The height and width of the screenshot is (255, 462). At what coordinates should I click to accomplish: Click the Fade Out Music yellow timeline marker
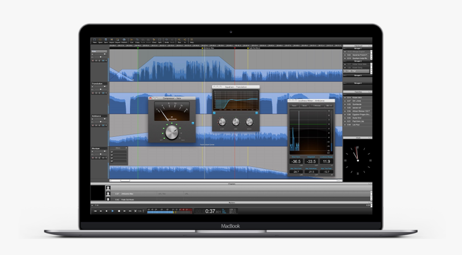point(248,48)
